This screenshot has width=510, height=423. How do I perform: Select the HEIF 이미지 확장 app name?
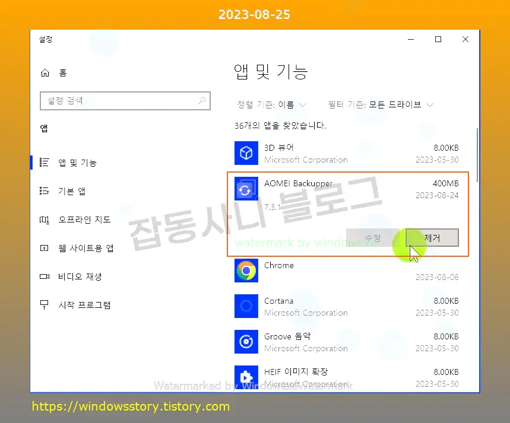[x=296, y=371]
